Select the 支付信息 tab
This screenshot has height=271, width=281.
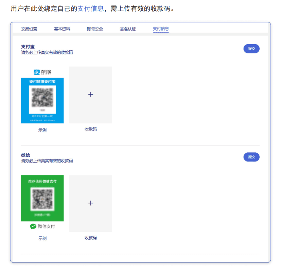click(161, 29)
